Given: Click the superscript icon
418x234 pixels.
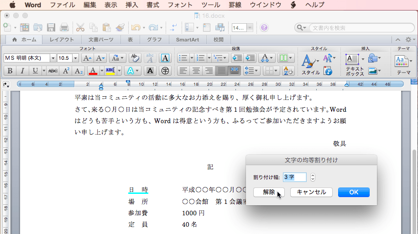Looking at the screenshot, I should pos(66,71).
